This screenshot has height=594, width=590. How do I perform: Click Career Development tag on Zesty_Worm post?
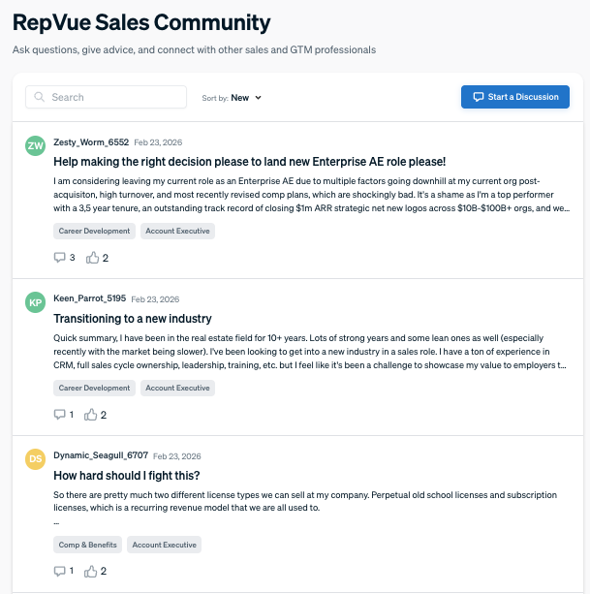[x=94, y=231]
